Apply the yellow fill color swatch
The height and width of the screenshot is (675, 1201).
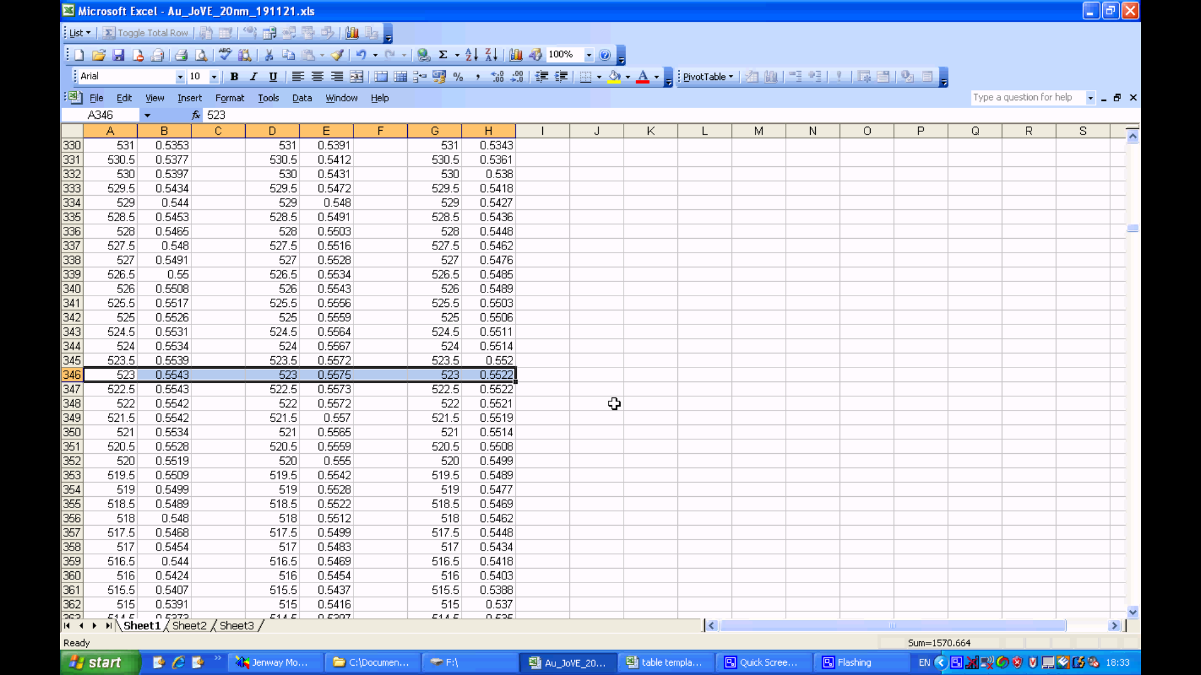pyautogui.click(x=614, y=77)
